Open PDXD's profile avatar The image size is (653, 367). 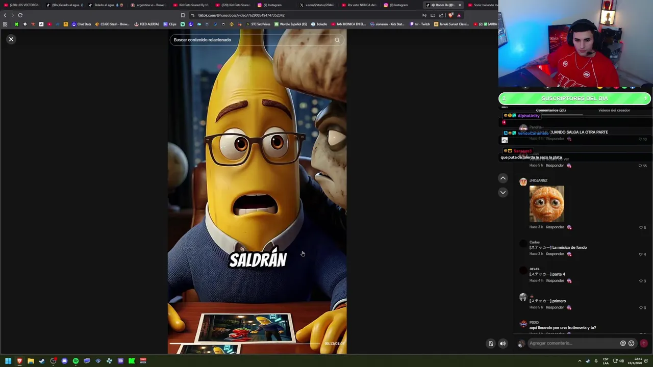point(523,324)
